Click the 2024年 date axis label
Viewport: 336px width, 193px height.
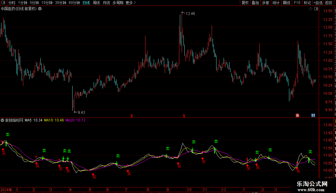(x=6, y=190)
